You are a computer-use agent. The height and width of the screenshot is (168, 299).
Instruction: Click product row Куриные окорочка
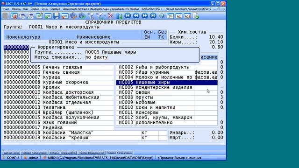tap(58, 82)
